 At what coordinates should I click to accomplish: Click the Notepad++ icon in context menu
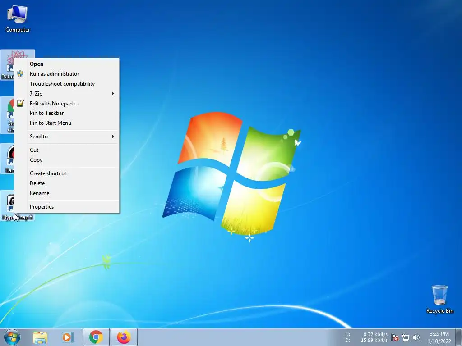pos(20,103)
